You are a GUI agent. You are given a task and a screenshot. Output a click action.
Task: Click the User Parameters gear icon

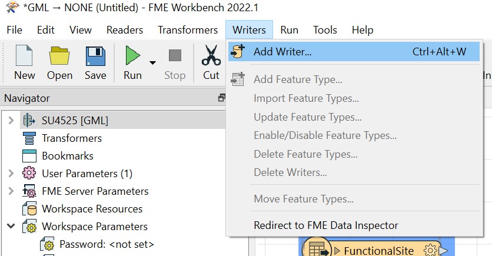click(29, 173)
